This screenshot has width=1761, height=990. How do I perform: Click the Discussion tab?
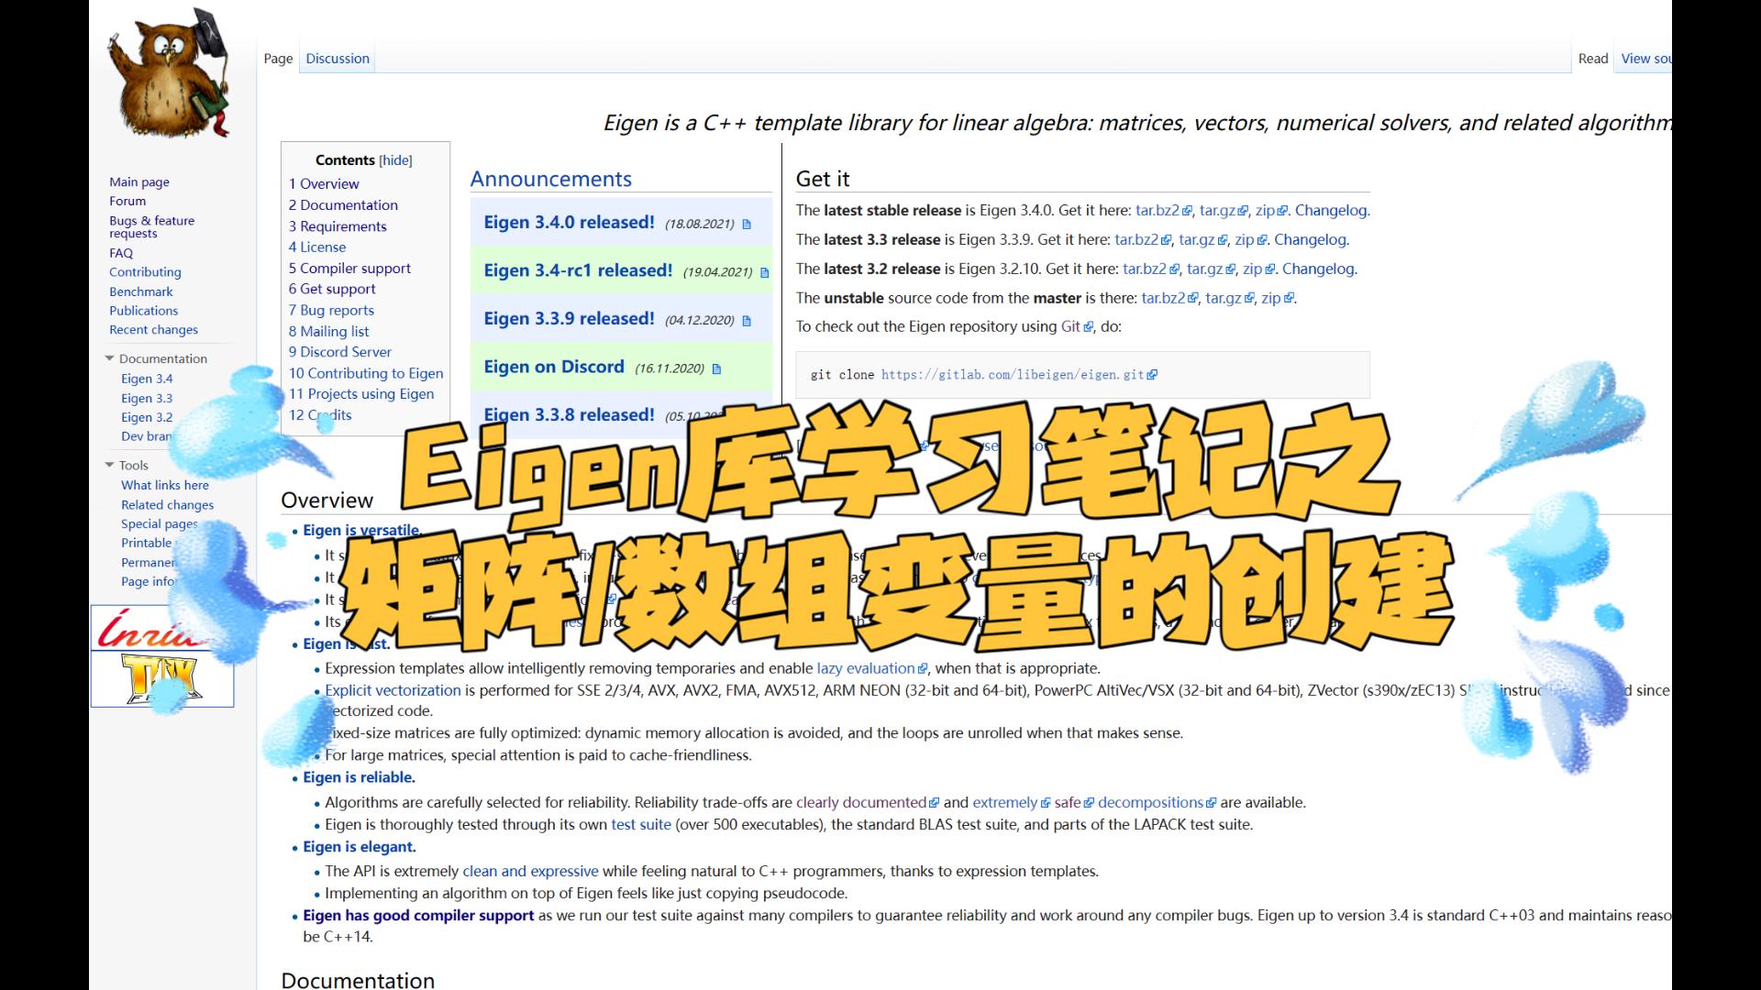pos(338,58)
